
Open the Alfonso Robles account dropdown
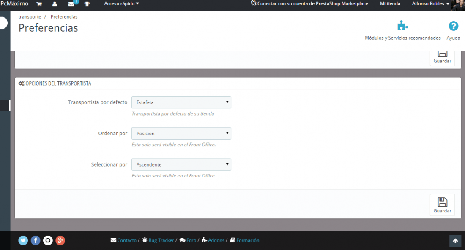point(431,3)
